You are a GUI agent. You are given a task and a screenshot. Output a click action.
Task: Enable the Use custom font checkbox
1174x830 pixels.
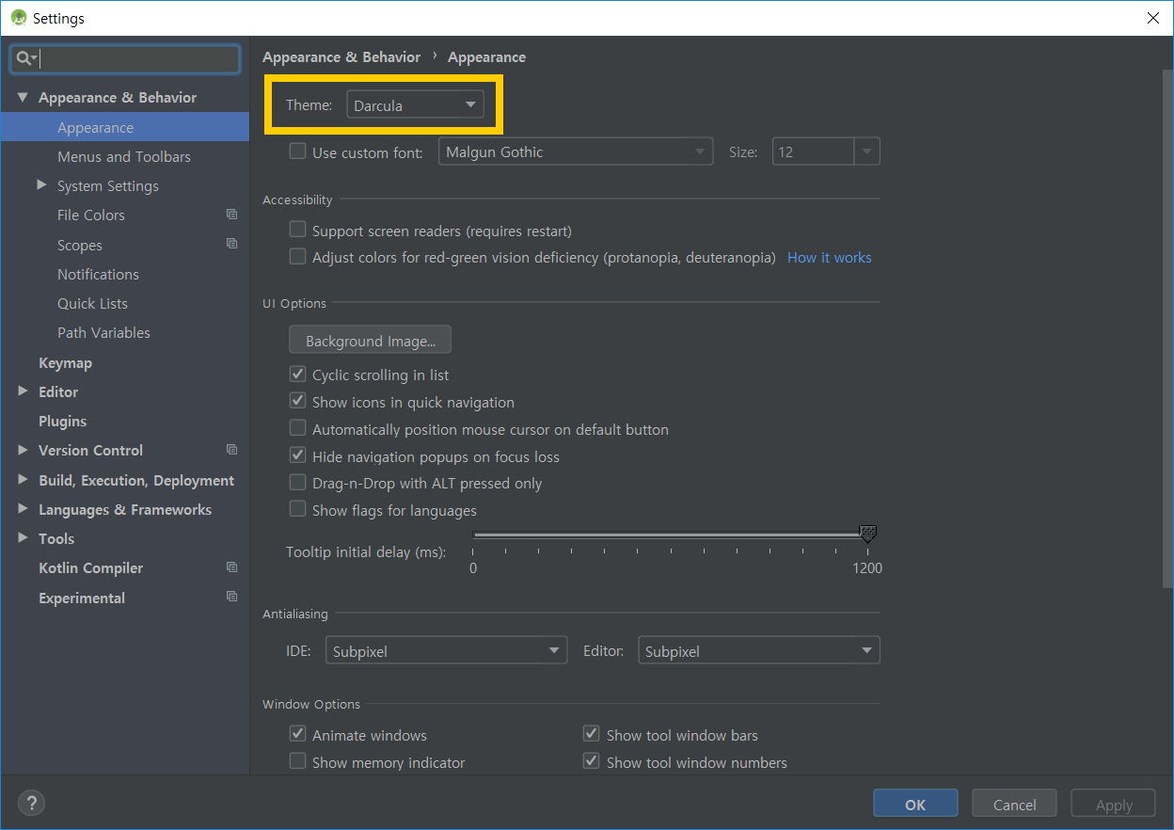[x=297, y=151]
